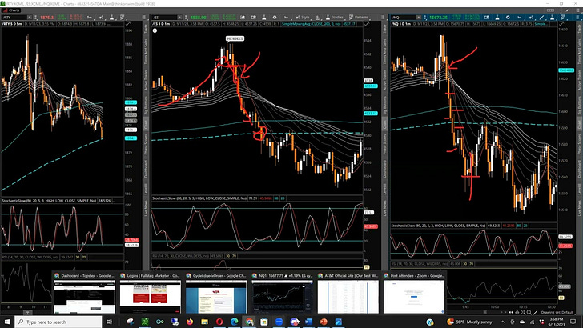Open patterns icon on /RTY chart

point(122,17)
